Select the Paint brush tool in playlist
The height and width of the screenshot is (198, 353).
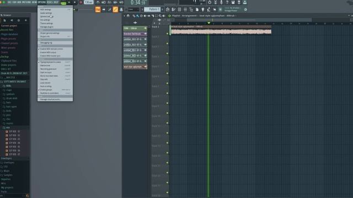(x=137, y=16)
